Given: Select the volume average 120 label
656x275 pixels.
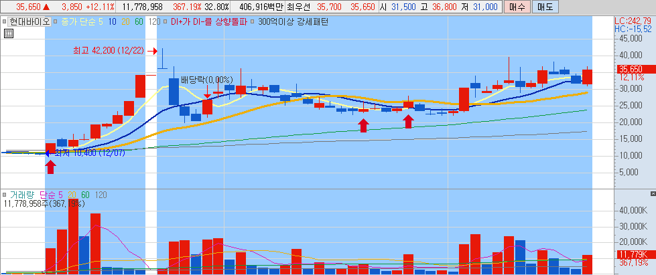Looking at the screenshot, I should [101, 194].
